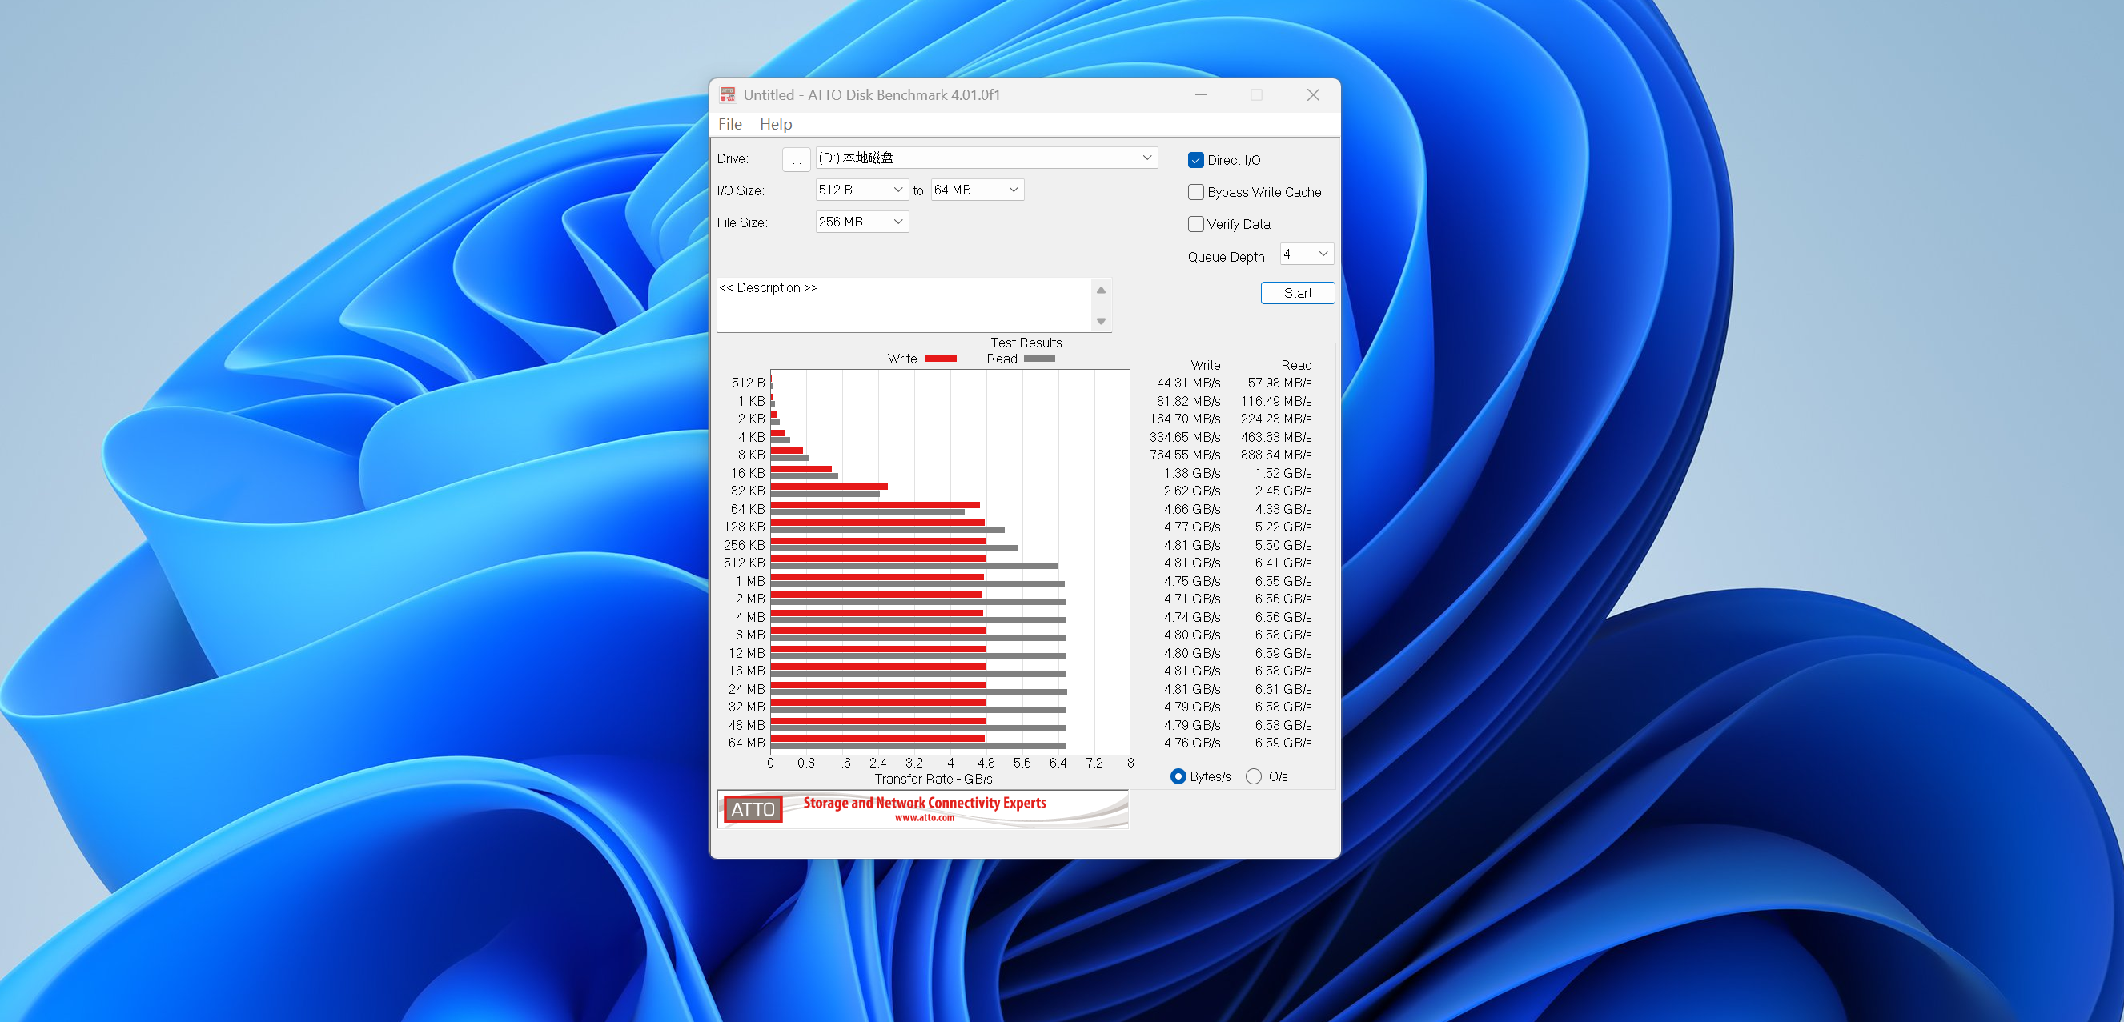Close the ATTO Disk Benchmark window
The width and height of the screenshot is (2124, 1022).
click(x=1313, y=94)
